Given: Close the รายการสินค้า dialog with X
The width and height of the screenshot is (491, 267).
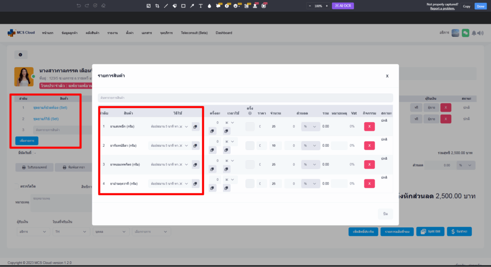Looking at the screenshot, I should point(387,76).
